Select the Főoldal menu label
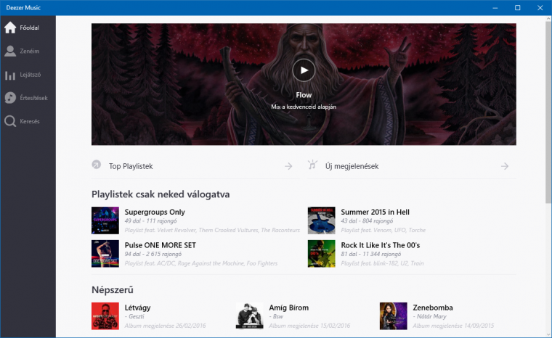 [x=29, y=28]
